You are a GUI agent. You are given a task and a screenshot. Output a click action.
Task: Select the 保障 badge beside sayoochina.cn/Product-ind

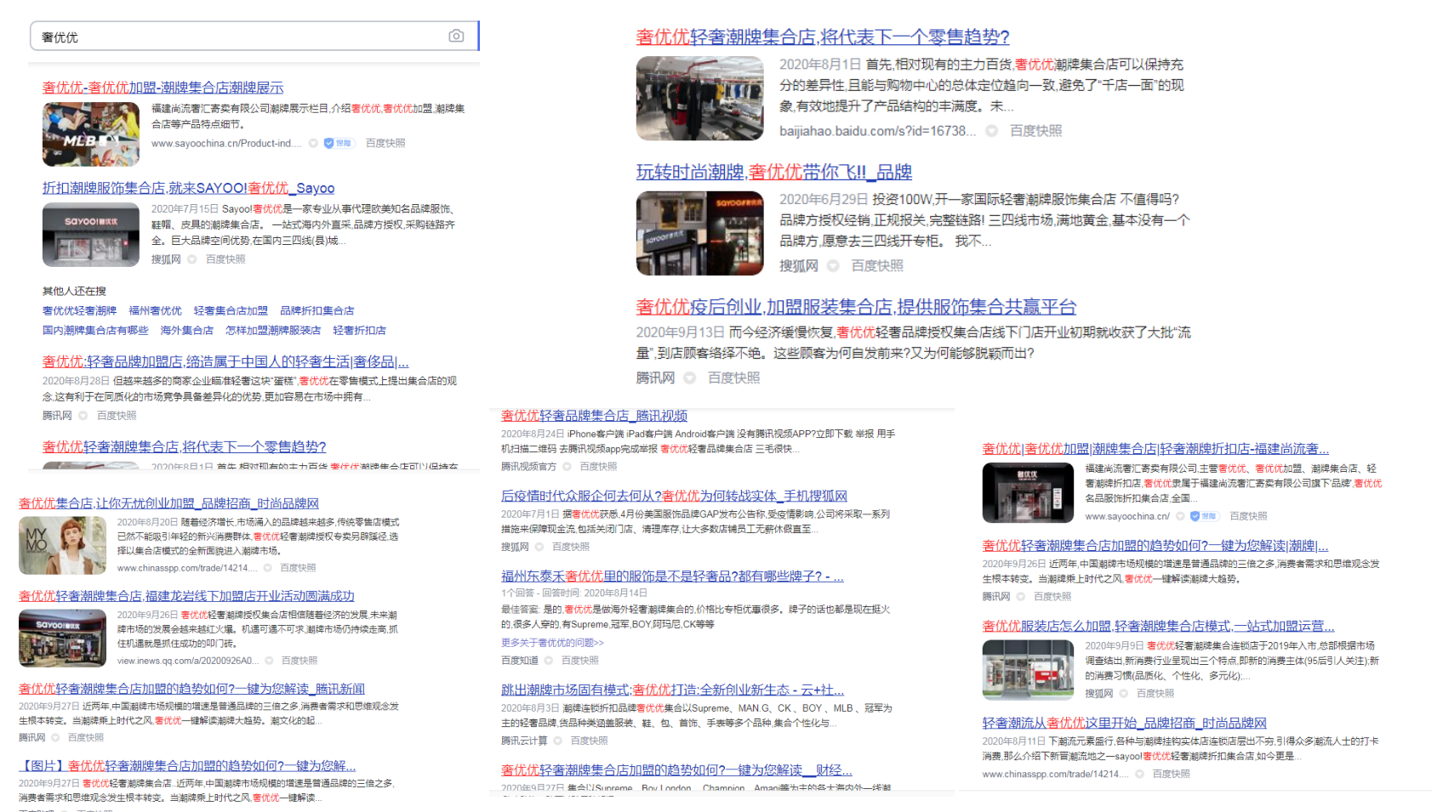click(339, 143)
